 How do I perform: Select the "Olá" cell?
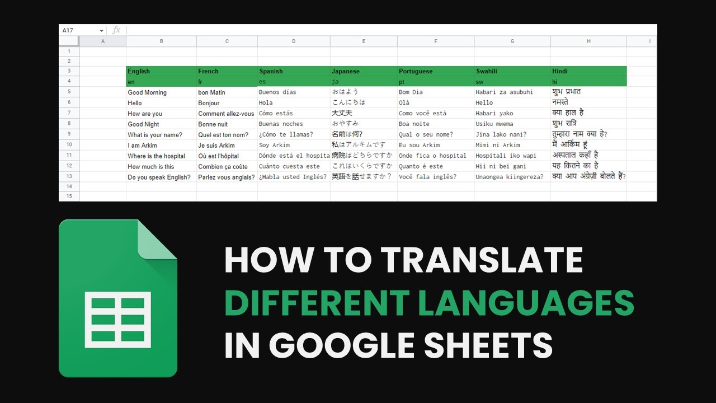436,103
